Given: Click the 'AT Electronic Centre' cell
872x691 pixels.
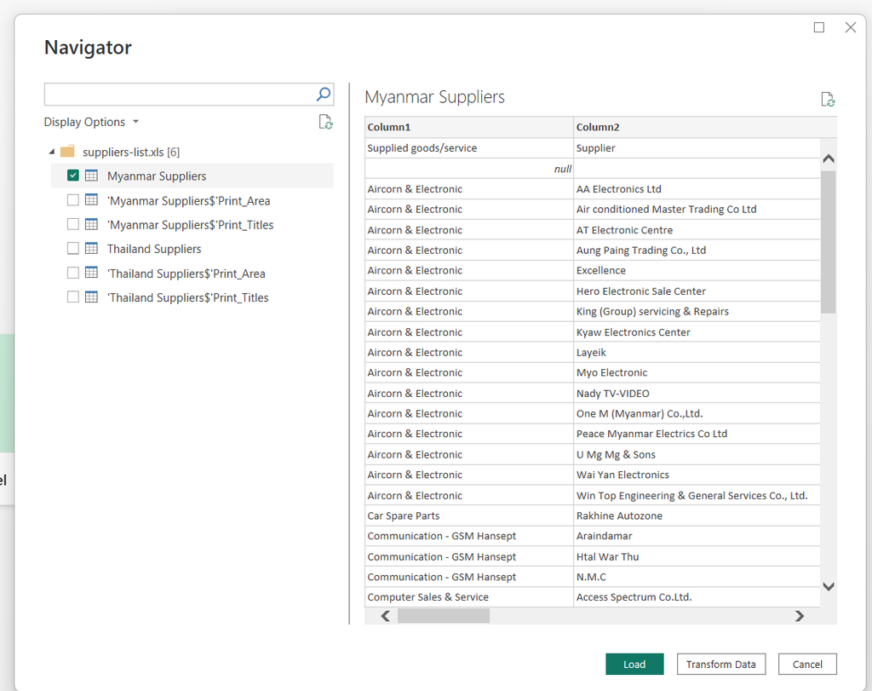Looking at the screenshot, I should [697, 230].
